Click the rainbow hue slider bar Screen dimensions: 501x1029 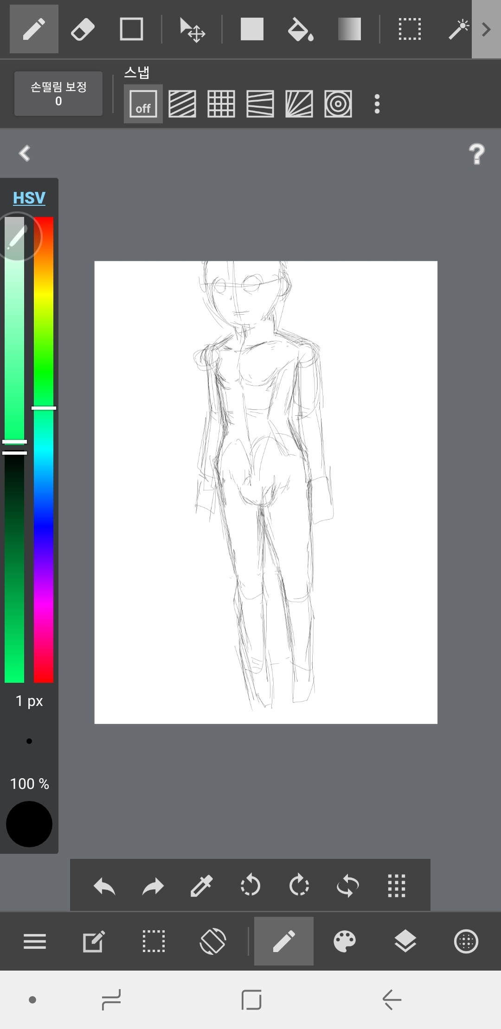coord(44,450)
